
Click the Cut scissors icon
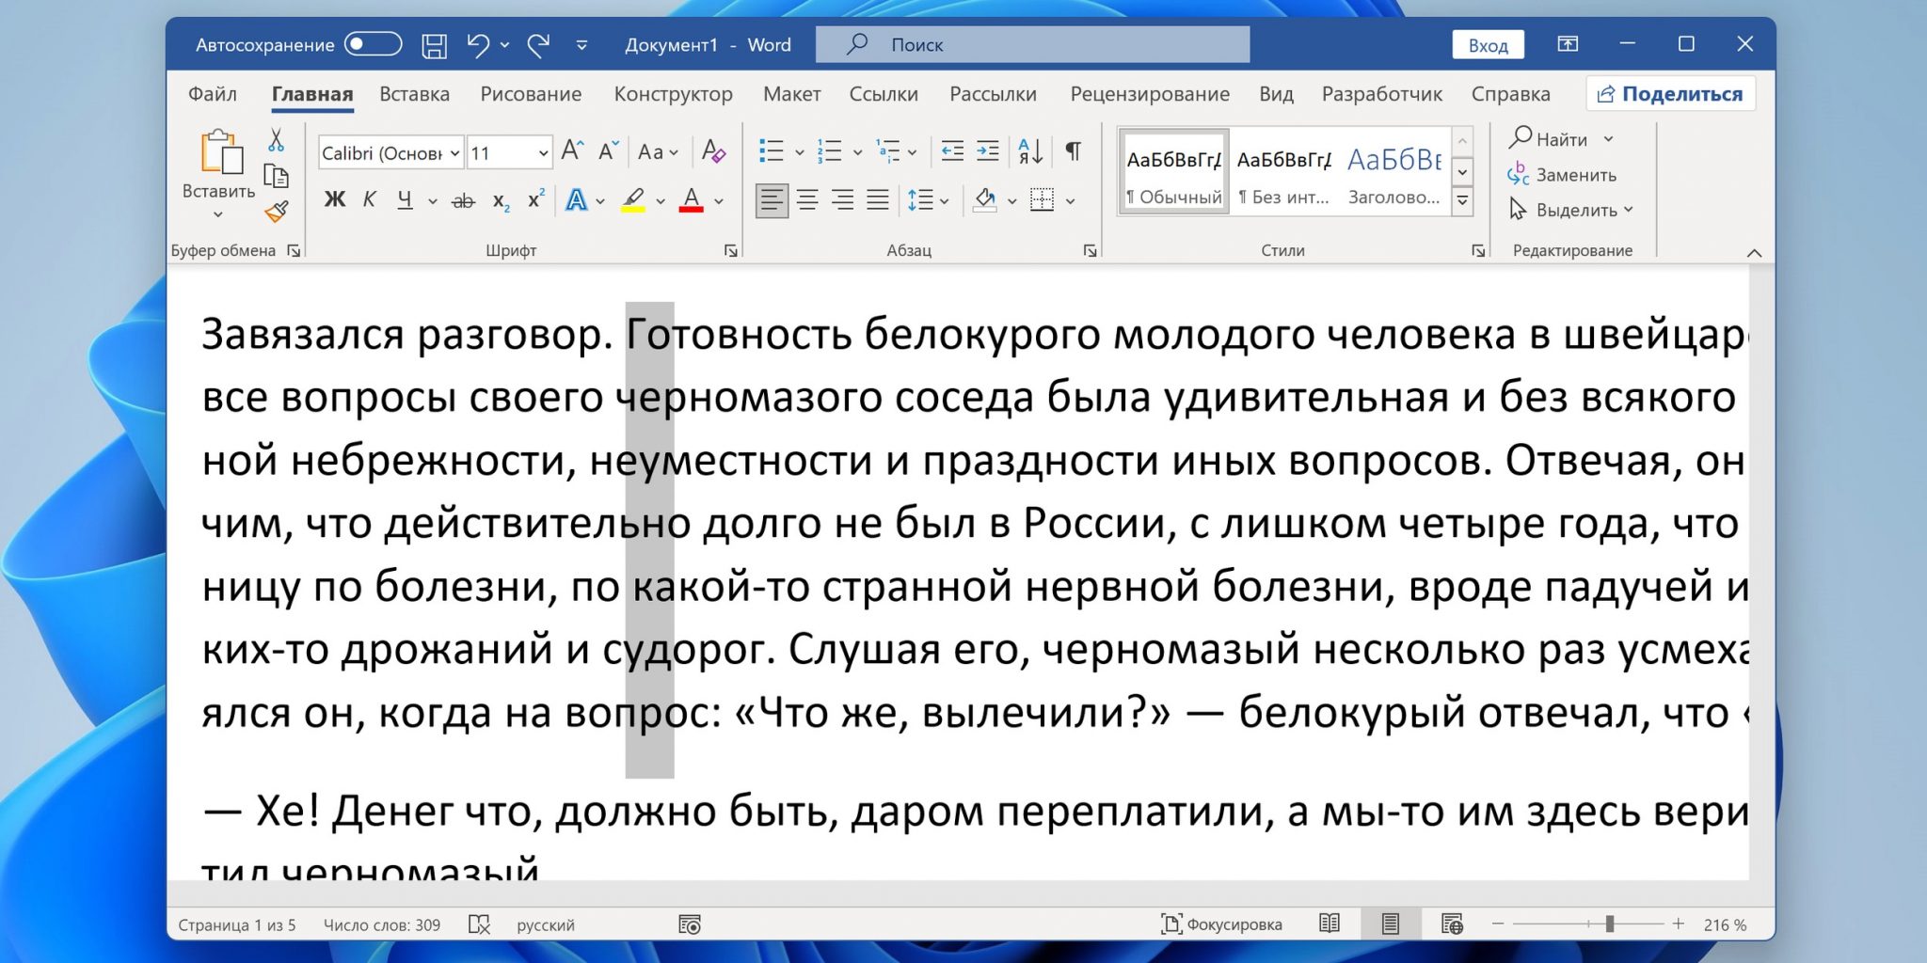[276, 140]
